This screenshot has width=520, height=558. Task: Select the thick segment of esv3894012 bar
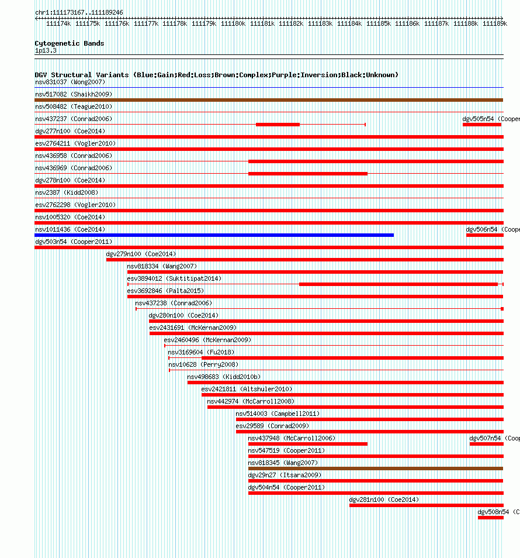click(398, 284)
